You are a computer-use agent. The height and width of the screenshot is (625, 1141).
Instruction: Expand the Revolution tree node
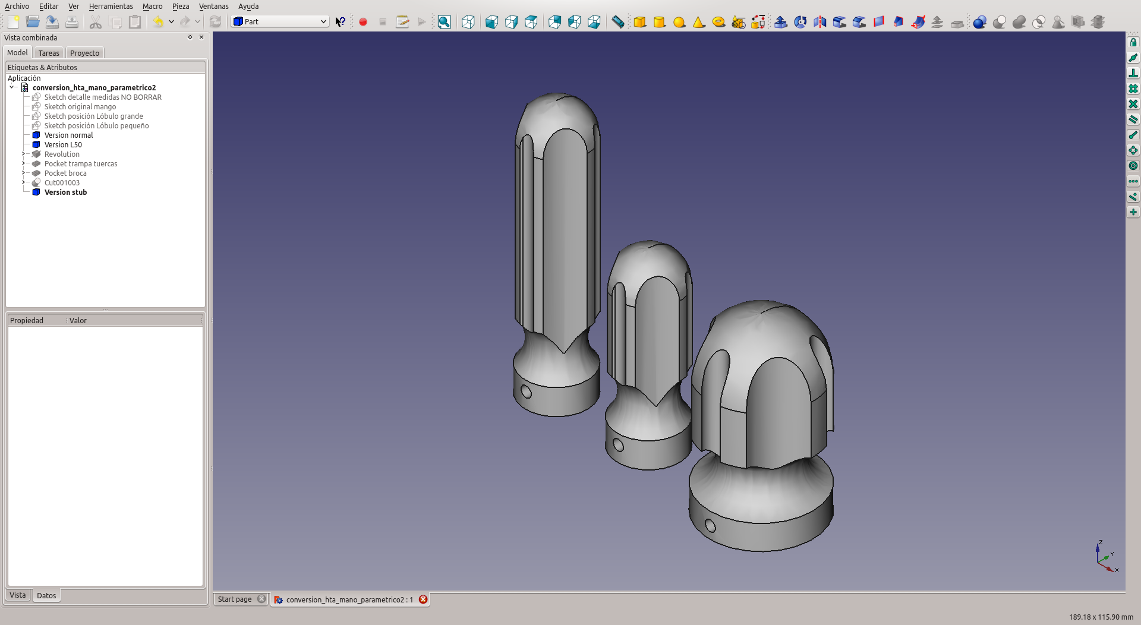pyautogui.click(x=24, y=154)
